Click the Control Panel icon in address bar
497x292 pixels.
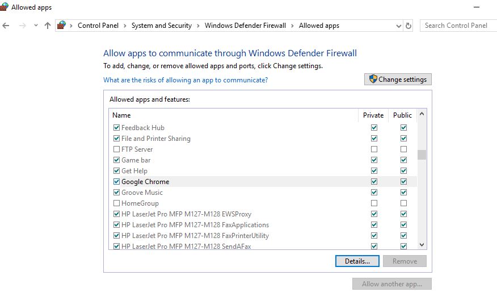pyautogui.click(x=62, y=26)
